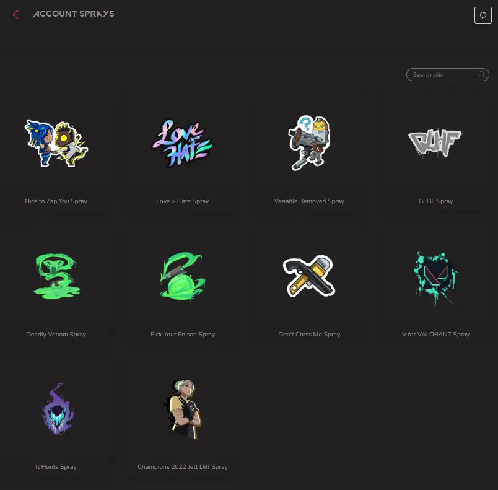Open the Deadly Venom snake spray
Screen dimensions: 498x490
pos(56,276)
